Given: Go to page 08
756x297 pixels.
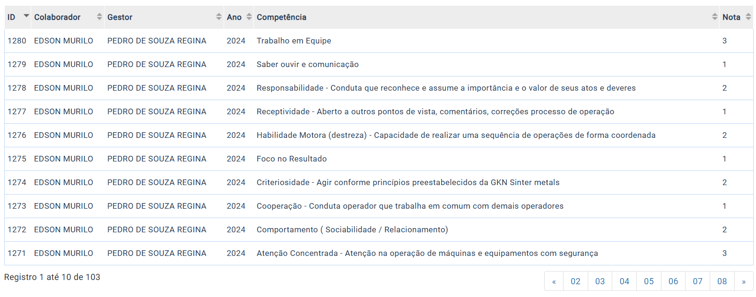Looking at the screenshot, I should 722,281.
